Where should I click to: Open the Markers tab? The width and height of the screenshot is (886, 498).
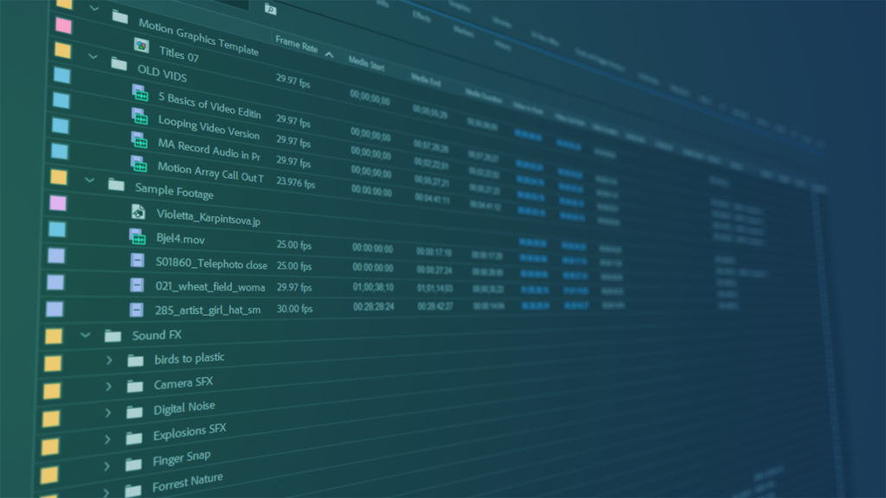(x=464, y=31)
